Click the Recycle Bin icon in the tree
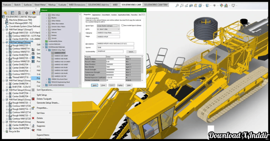 7,131
